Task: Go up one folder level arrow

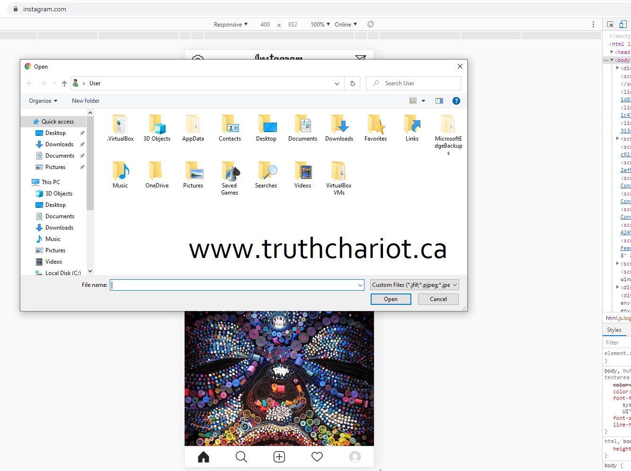Action: tap(64, 83)
